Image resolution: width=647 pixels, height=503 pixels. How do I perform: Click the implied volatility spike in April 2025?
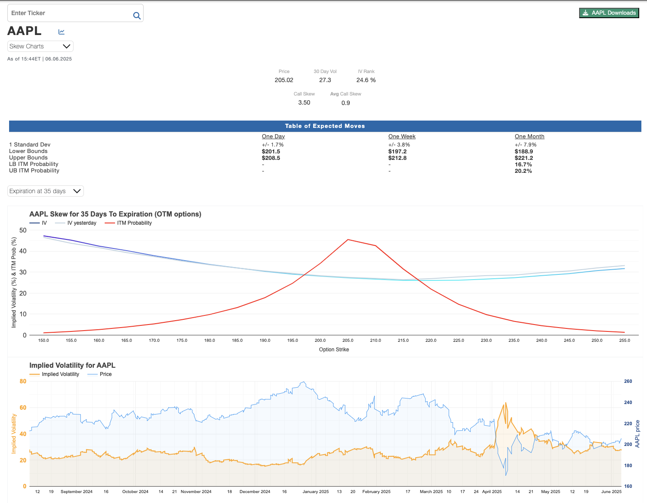(x=505, y=404)
